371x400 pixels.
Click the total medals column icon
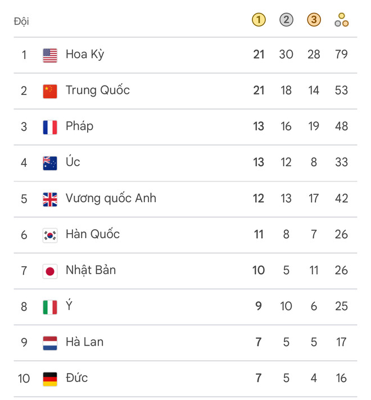click(x=341, y=21)
